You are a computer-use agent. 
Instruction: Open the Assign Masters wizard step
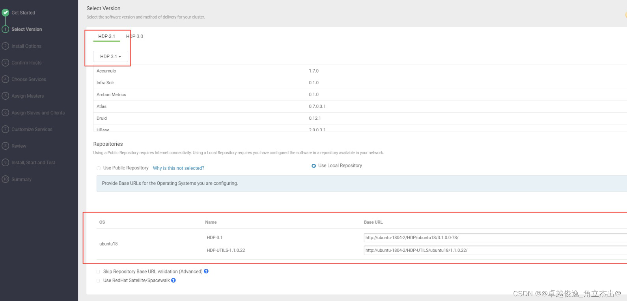tap(28, 96)
